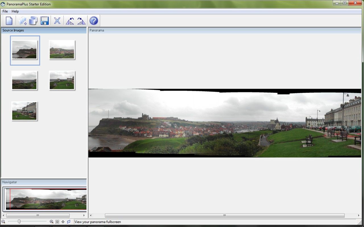View panorama fullscreen icon

coord(69,222)
